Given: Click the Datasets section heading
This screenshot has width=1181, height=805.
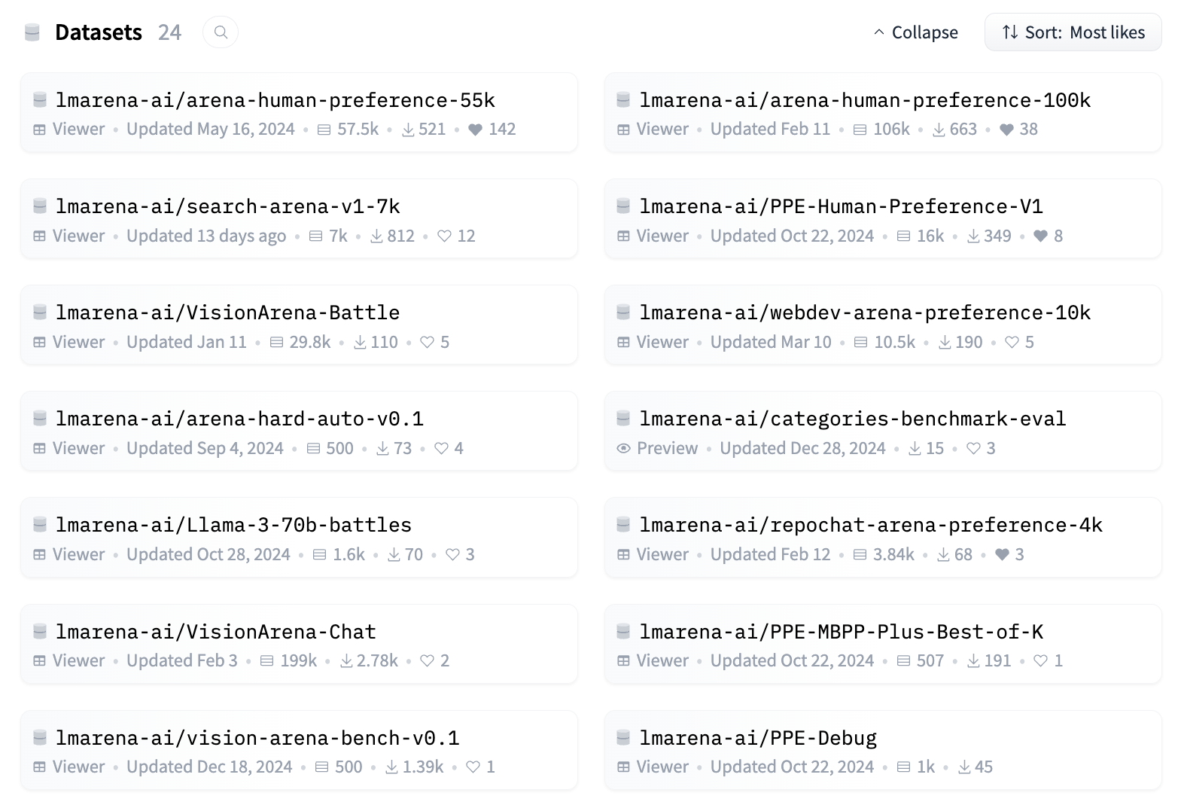Looking at the screenshot, I should (98, 32).
